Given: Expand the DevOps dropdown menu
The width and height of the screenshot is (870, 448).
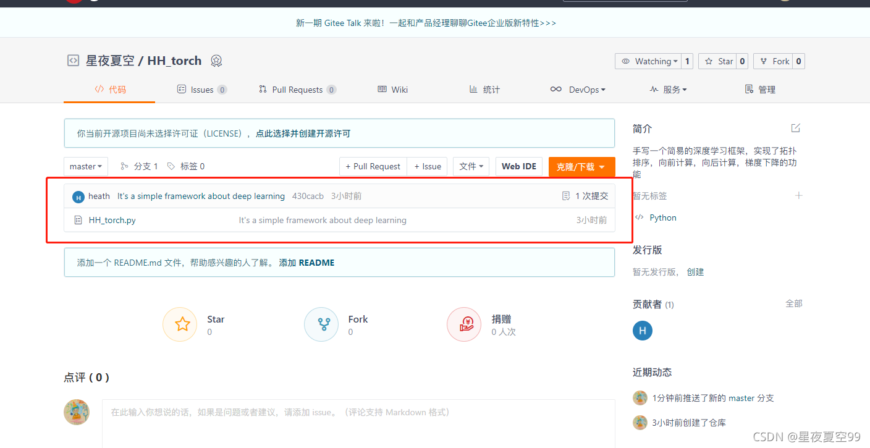Looking at the screenshot, I should [x=578, y=90].
